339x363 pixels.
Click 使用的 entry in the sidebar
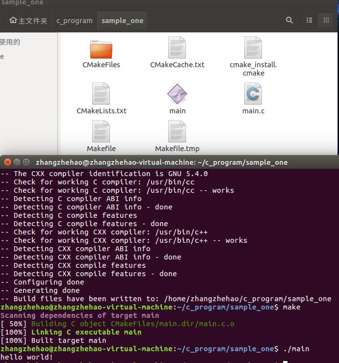pos(10,42)
